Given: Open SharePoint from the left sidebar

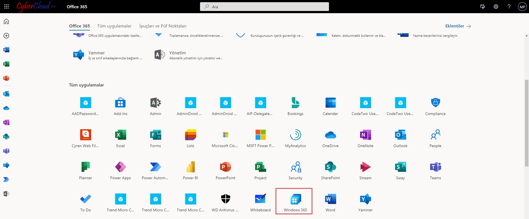Looking at the screenshot, I should (x=6, y=137).
